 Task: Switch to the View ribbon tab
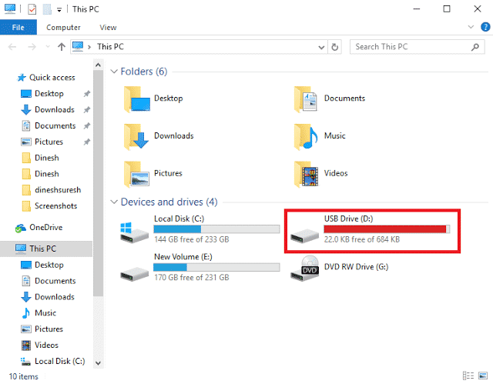tap(108, 27)
